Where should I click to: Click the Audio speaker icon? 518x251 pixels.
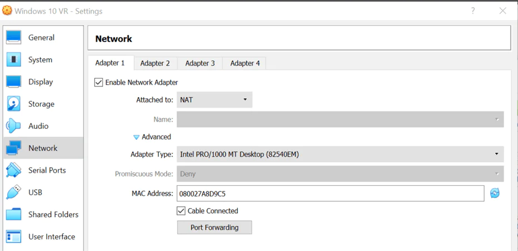point(13,126)
